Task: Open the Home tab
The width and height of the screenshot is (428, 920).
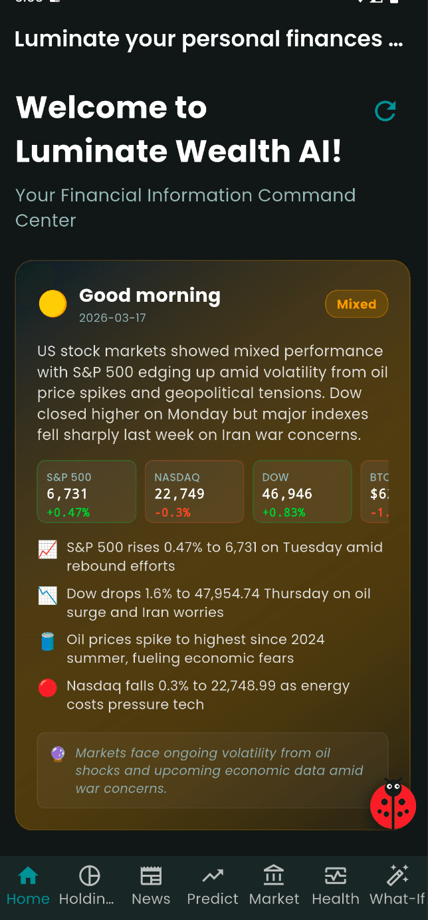Action: (x=28, y=885)
